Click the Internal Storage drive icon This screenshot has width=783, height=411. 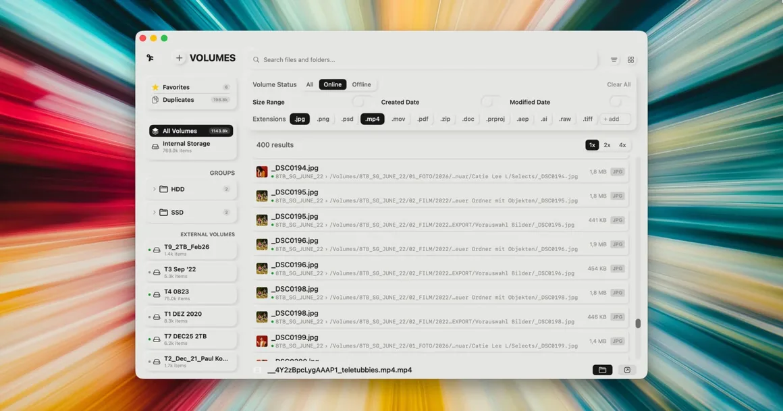pyautogui.click(x=155, y=146)
